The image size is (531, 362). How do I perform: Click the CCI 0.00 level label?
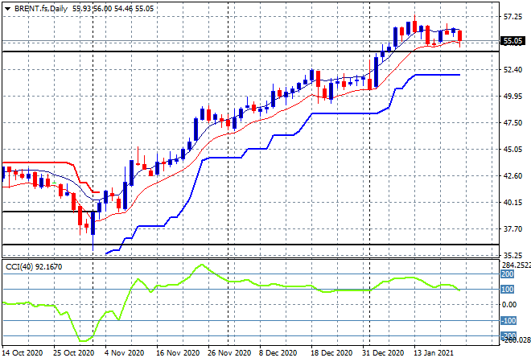509,305
